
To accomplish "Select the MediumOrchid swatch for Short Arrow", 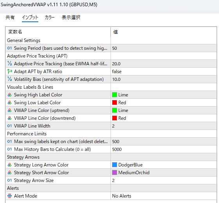I will [x=114, y=173].
